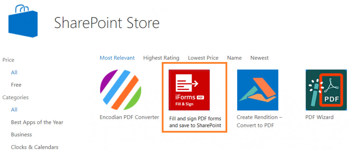
Task: Sort apps by Newest
Action: 259,58
